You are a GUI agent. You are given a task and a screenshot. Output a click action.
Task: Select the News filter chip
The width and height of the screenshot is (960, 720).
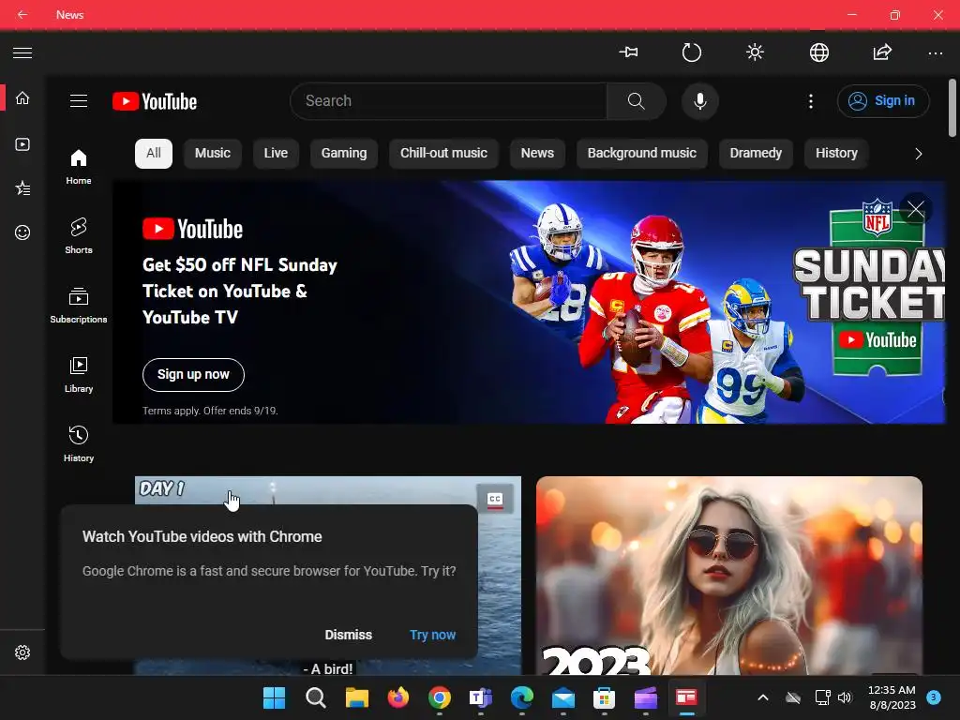[537, 153]
